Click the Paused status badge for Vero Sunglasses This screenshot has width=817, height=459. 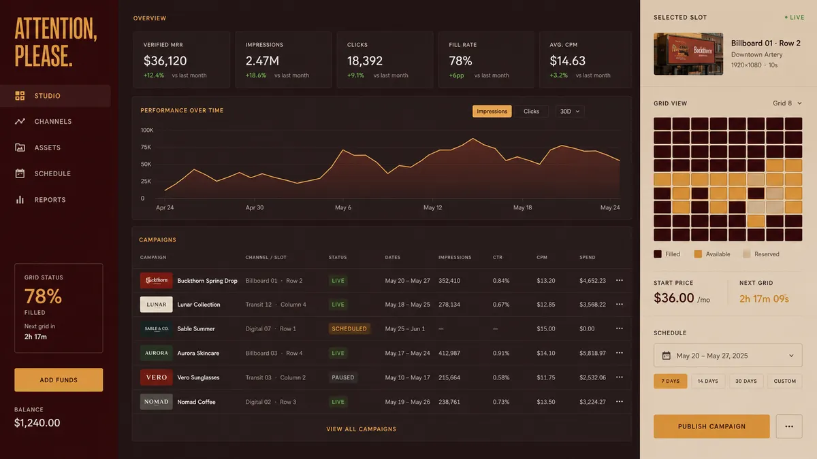click(343, 377)
